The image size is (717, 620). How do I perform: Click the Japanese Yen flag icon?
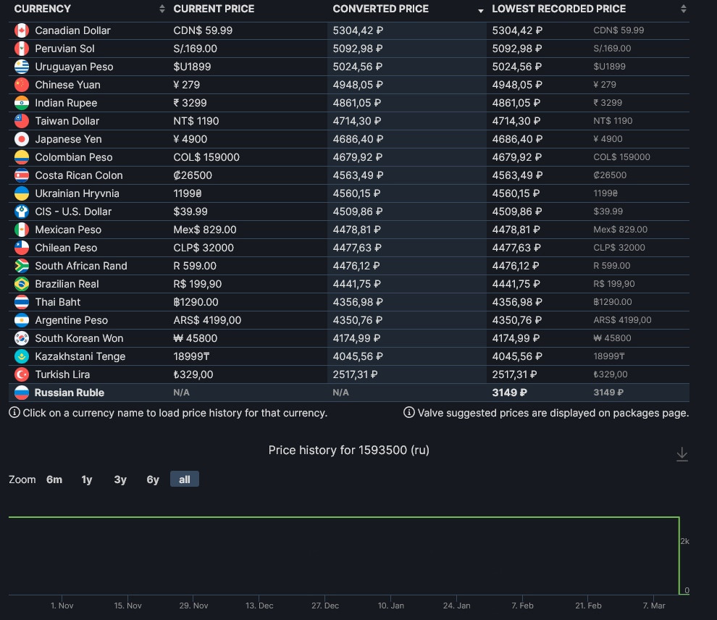point(22,139)
